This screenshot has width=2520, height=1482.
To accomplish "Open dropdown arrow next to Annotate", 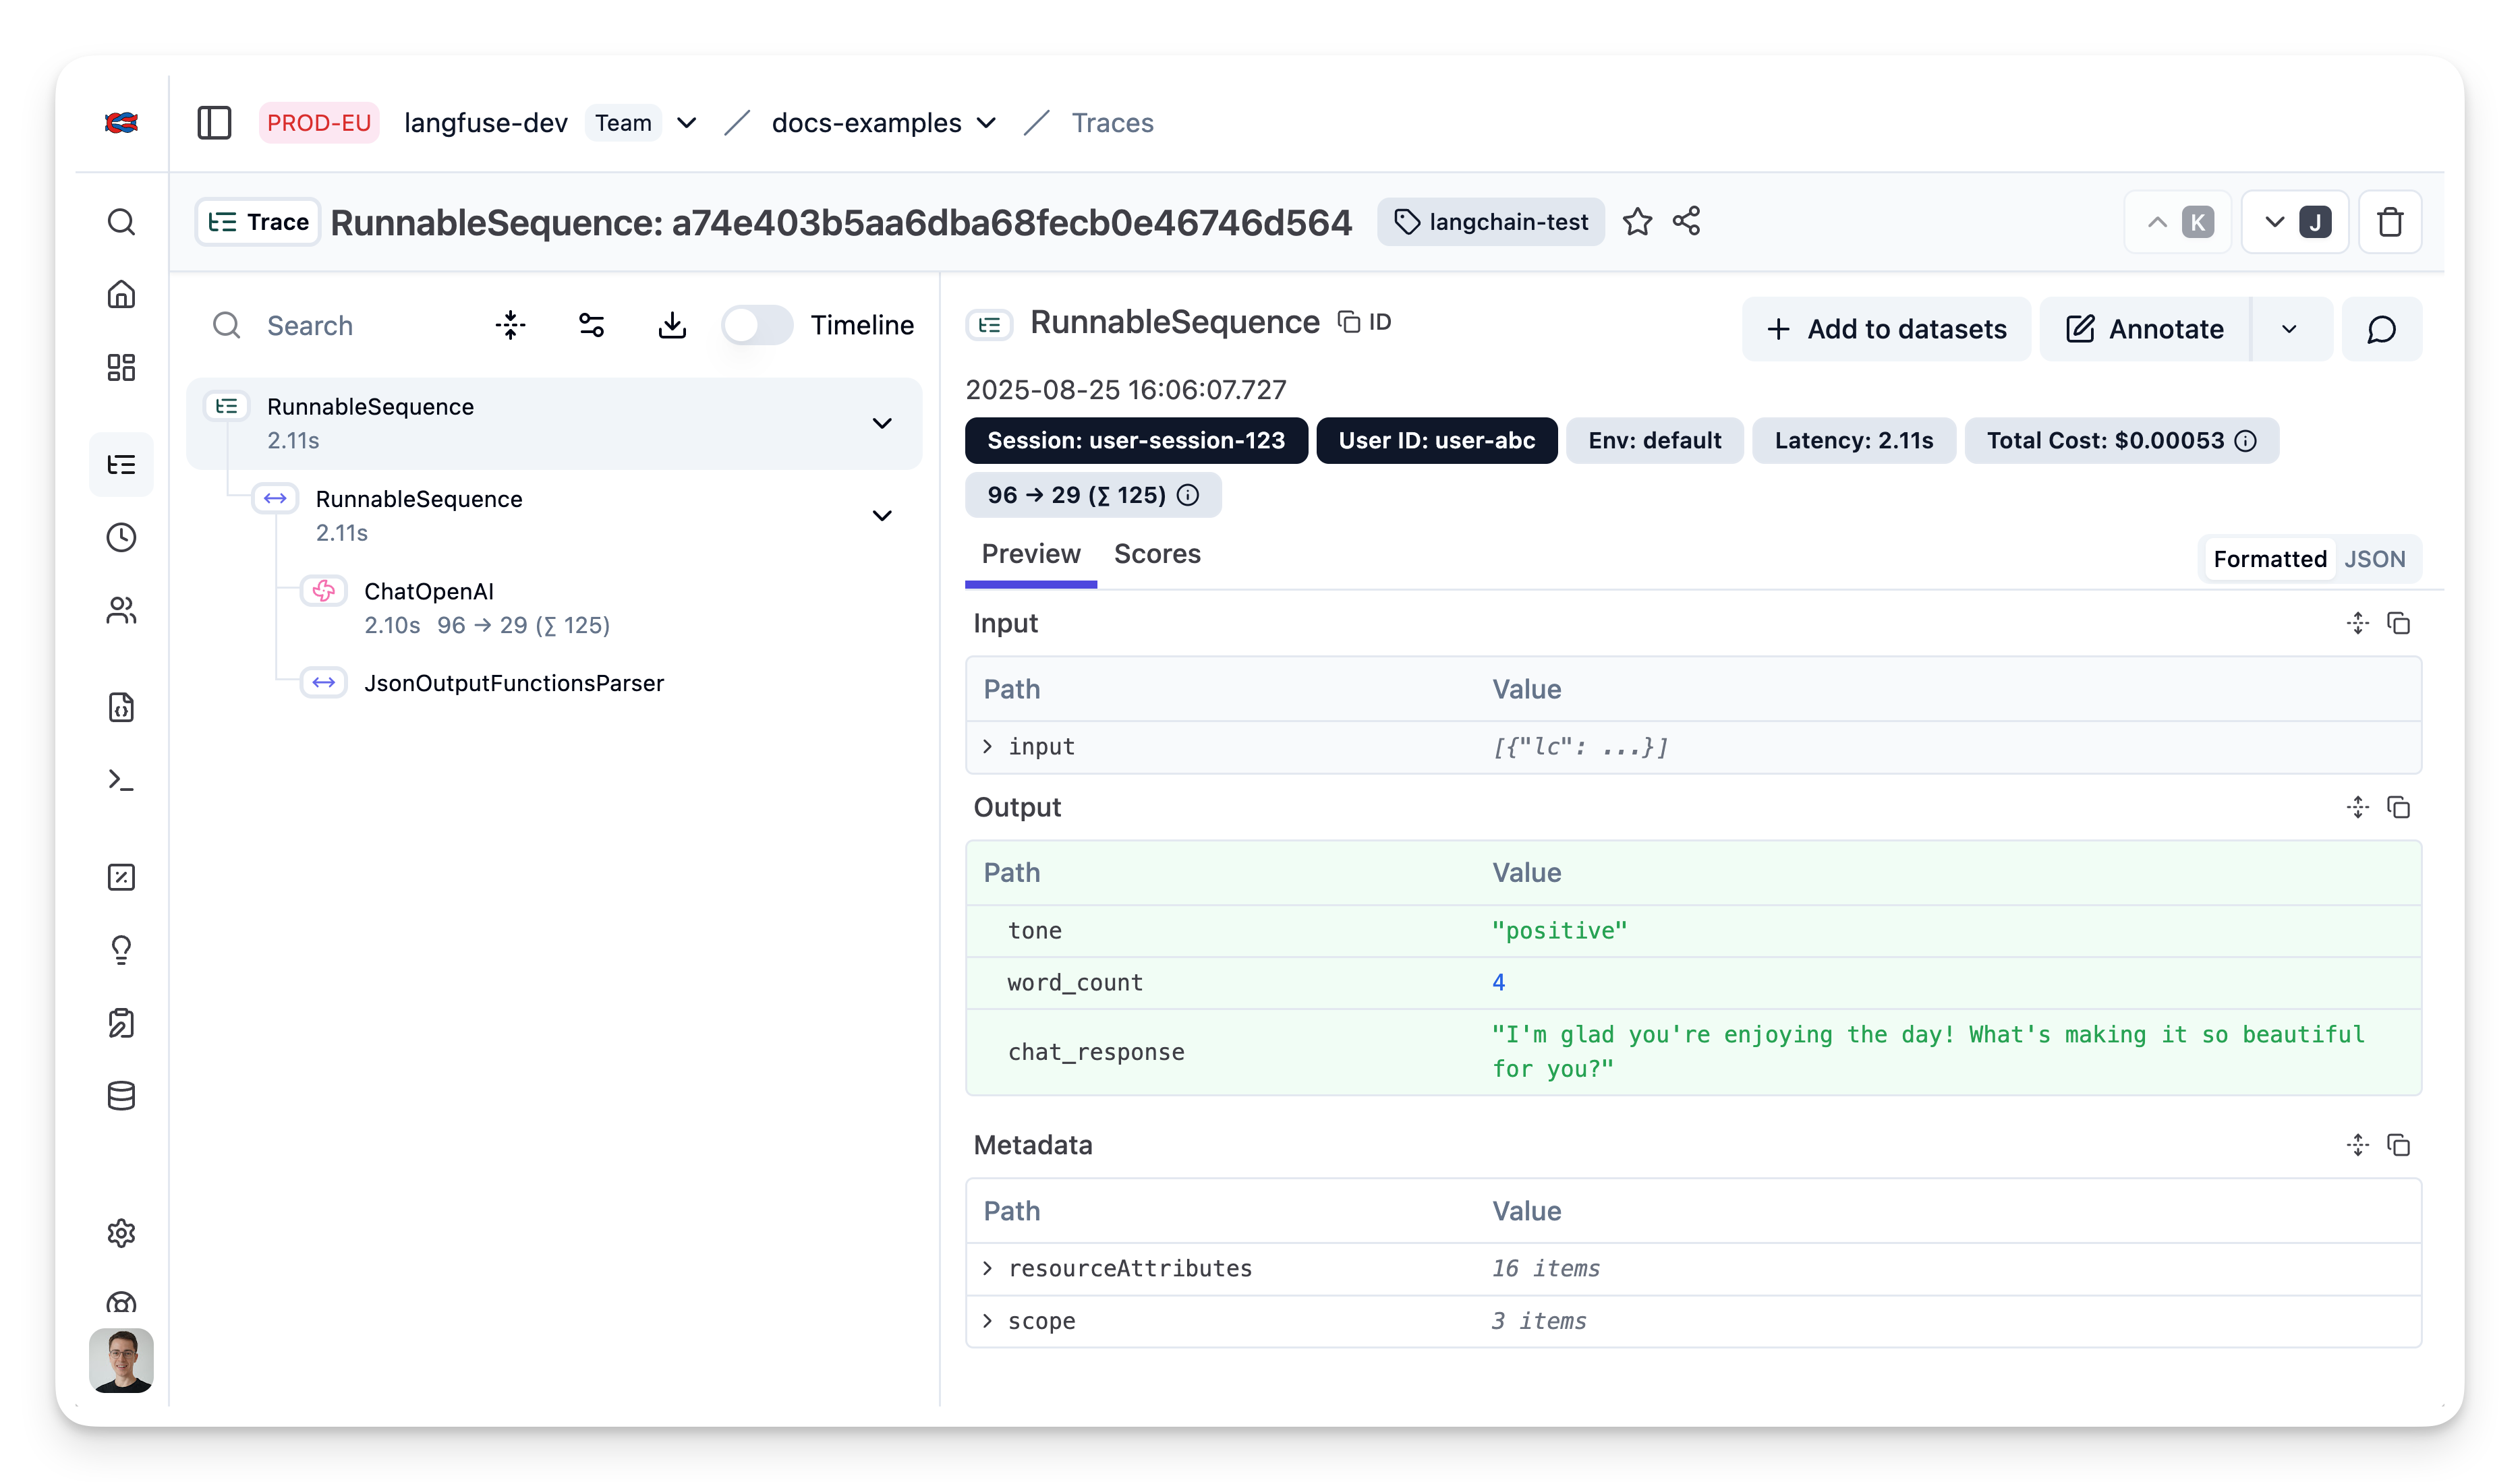I will click(x=2289, y=329).
